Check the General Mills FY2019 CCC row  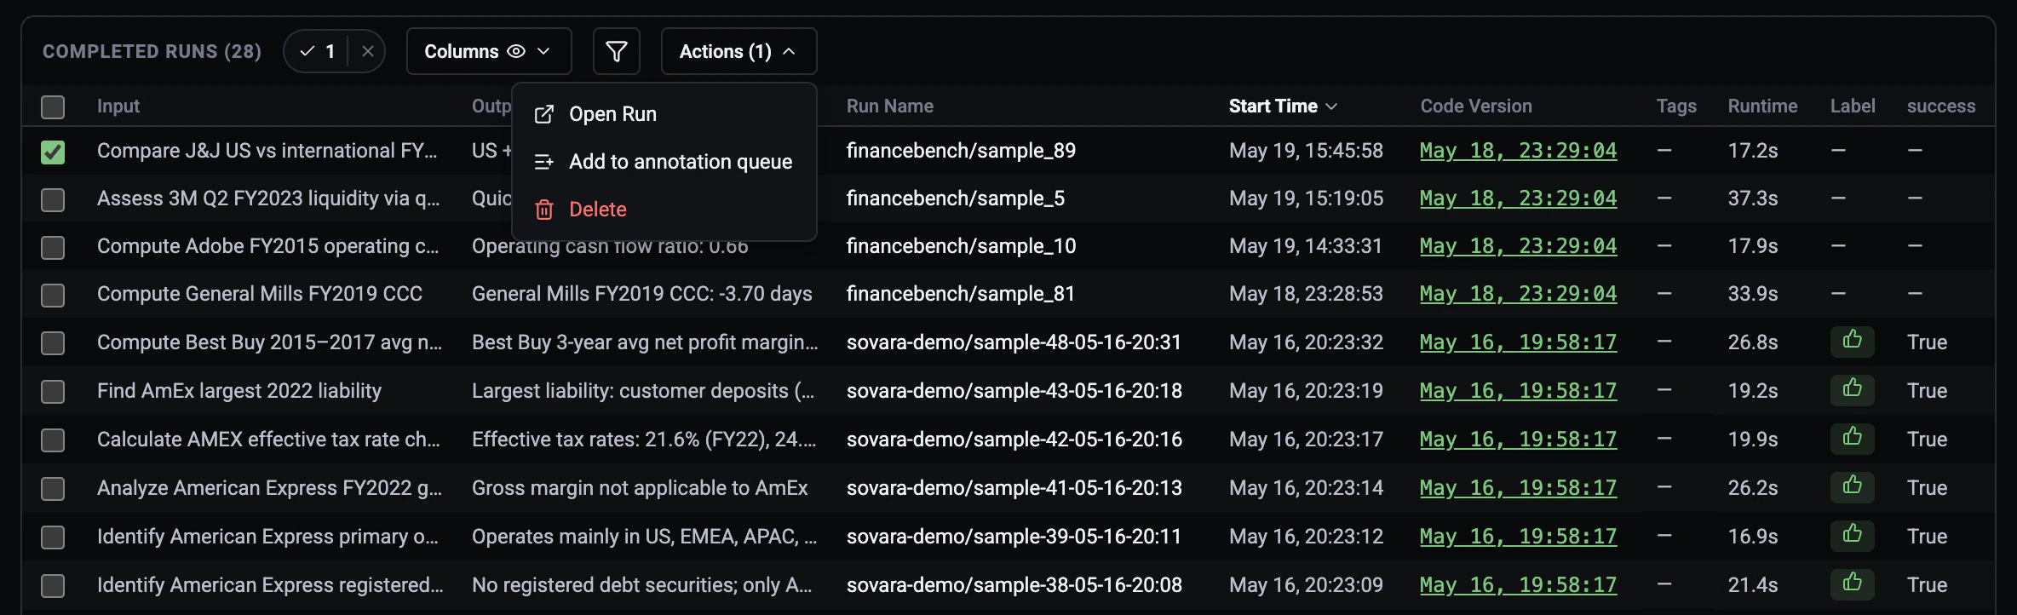[53, 295]
